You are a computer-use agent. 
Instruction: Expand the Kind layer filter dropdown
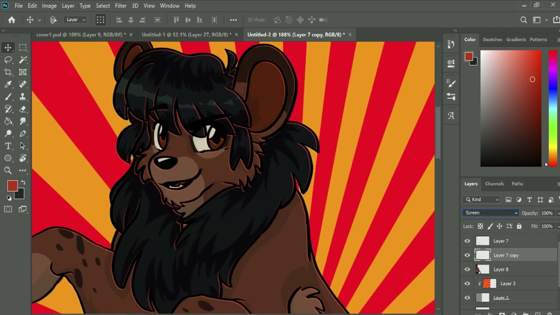[x=481, y=199]
